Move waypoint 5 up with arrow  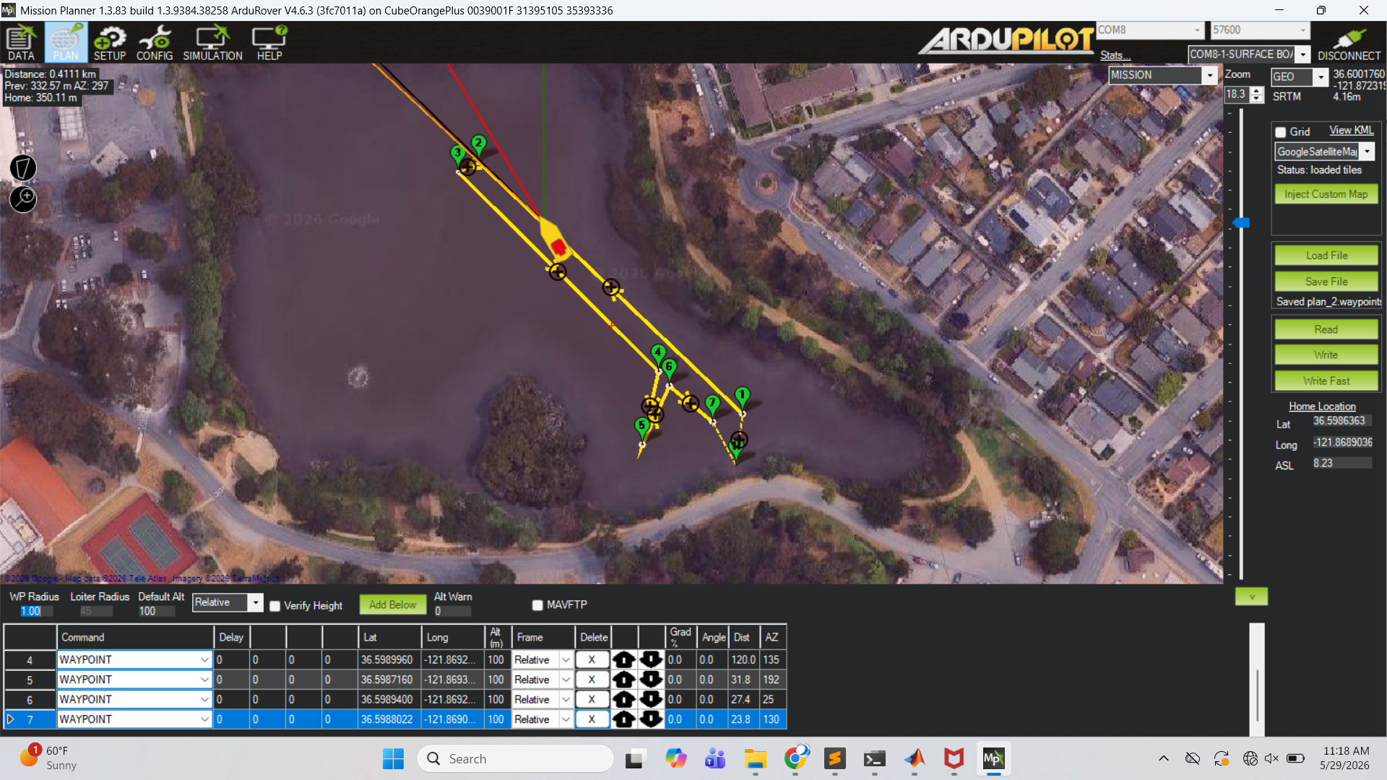tap(624, 680)
